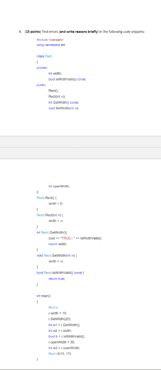The height and width of the screenshot is (370, 161).
Task: Click 'bool b = r.IsWidthValid();' line
Action: [x=67, y=336]
